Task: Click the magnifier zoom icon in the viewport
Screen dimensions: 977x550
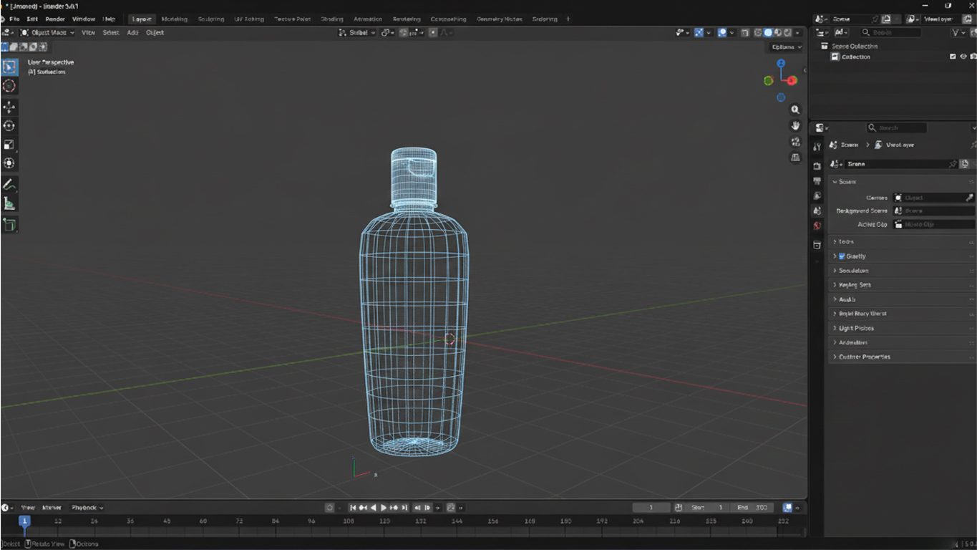Action: (x=795, y=110)
